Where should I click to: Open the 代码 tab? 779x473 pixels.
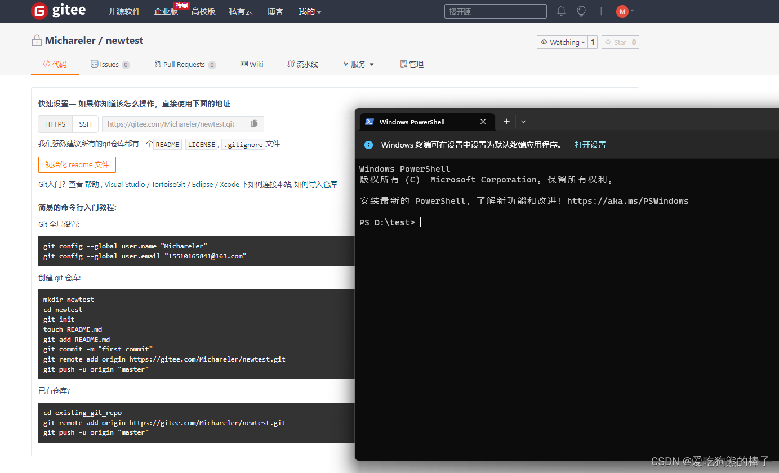(x=55, y=64)
